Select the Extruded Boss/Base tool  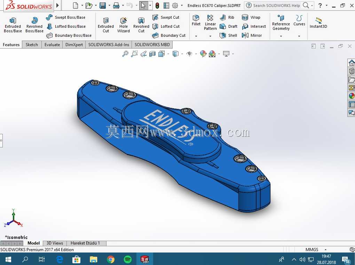pyautogui.click(x=13, y=25)
